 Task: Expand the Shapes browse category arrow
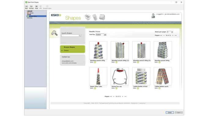point(62,50)
